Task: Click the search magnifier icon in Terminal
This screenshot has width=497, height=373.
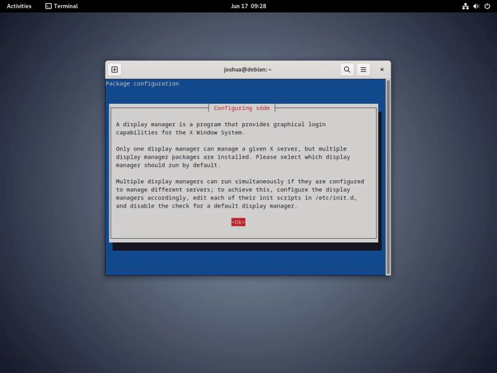Action: pyautogui.click(x=347, y=69)
